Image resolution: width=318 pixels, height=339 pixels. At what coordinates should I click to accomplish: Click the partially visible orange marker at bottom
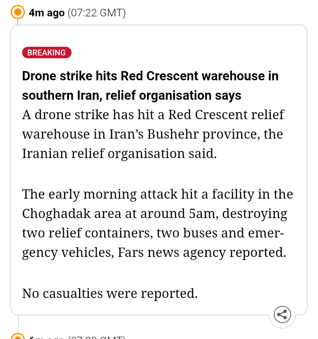(18, 336)
